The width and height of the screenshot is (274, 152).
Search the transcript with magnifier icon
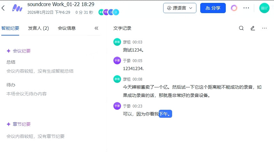tap(241, 28)
